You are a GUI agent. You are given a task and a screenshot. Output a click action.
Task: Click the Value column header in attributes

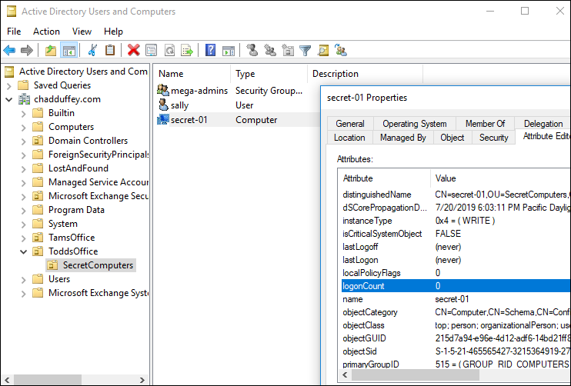click(x=501, y=178)
